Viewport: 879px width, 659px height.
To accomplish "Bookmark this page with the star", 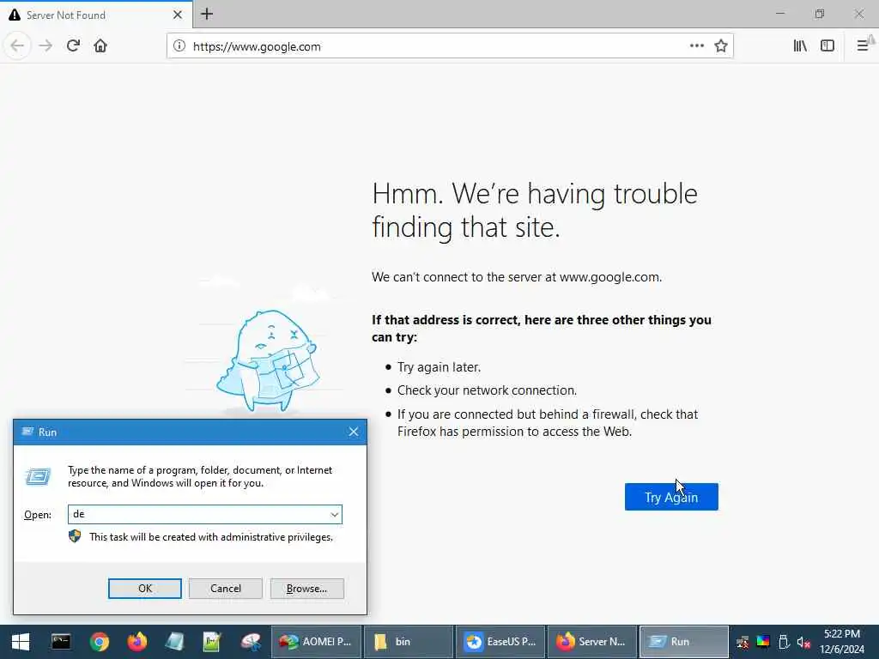I will (721, 46).
